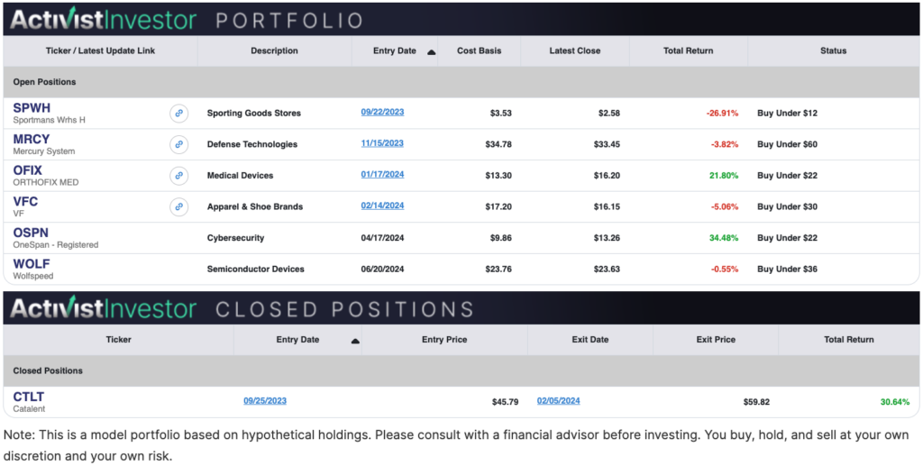Viewport: 923px width, 466px height.
Task: Open the 11/15/2023 entry date link
Action: (x=382, y=143)
